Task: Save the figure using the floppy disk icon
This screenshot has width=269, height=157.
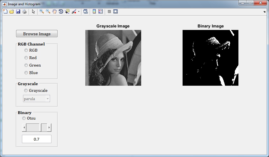Action: 18,11
